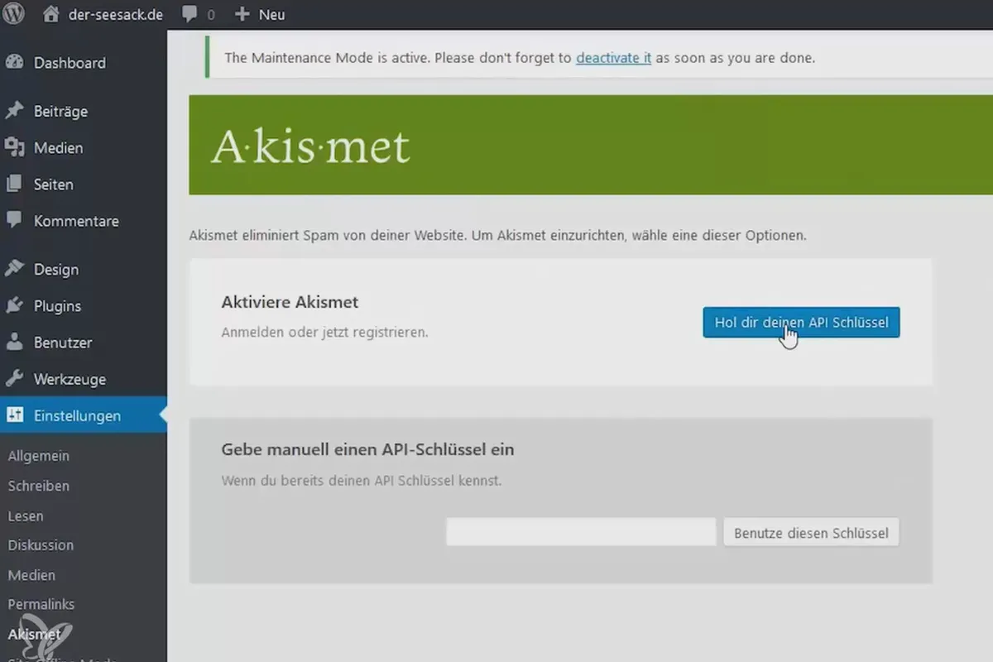The image size is (993, 662).
Task: Click der-seesack.de site name in admin bar
Action: point(116,15)
